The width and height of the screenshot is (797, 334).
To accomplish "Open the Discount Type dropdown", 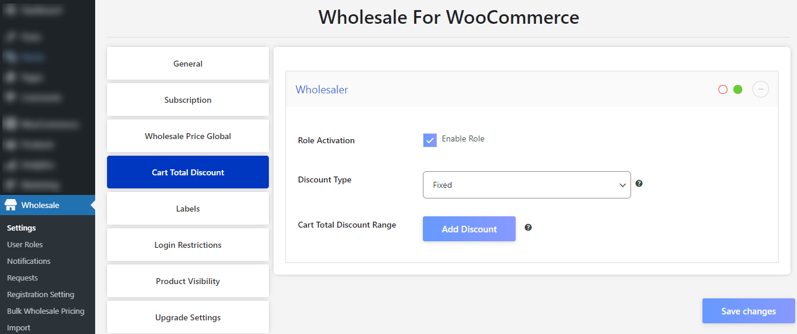I will [526, 185].
